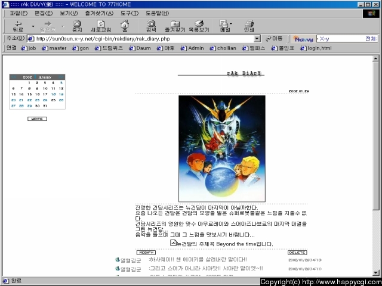Click the page icon in address bar
This screenshot has height=286, width=382.
(x=30, y=39)
